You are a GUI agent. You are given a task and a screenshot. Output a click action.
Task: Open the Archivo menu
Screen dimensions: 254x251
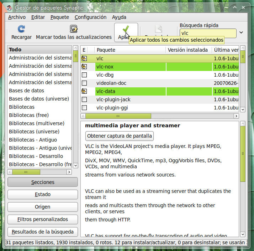click(17, 17)
